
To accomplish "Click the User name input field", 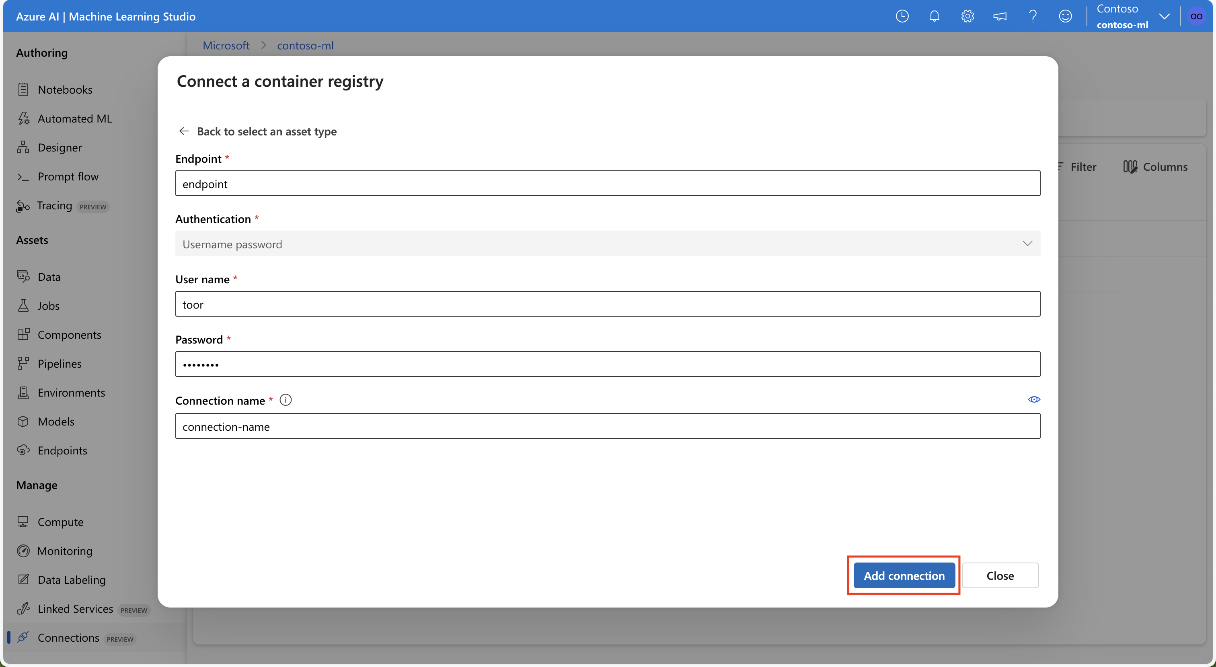I will coord(607,303).
